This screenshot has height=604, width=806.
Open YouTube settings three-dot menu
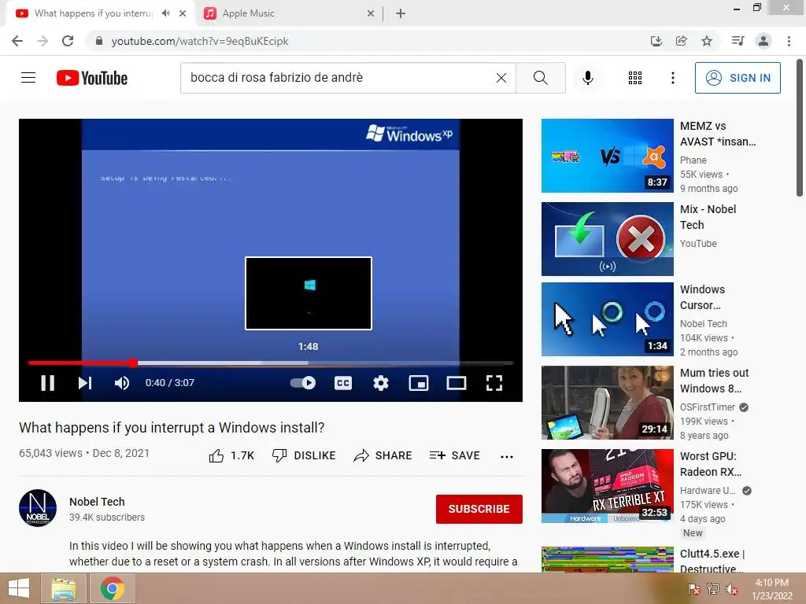(672, 78)
